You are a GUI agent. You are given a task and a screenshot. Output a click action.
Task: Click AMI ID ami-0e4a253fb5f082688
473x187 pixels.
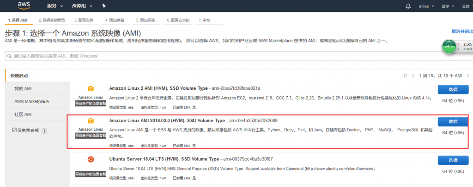tap(254, 121)
